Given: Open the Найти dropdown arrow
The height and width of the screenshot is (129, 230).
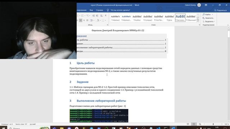Looking at the screenshot, I should coord(212,14).
